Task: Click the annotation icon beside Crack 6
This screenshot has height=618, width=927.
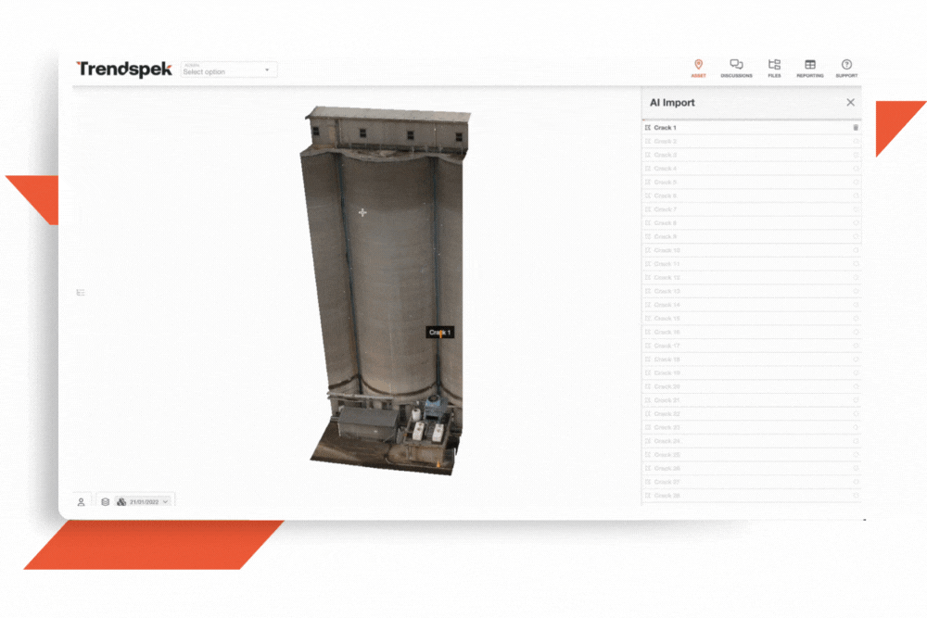Action: pyautogui.click(x=648, y=195)
